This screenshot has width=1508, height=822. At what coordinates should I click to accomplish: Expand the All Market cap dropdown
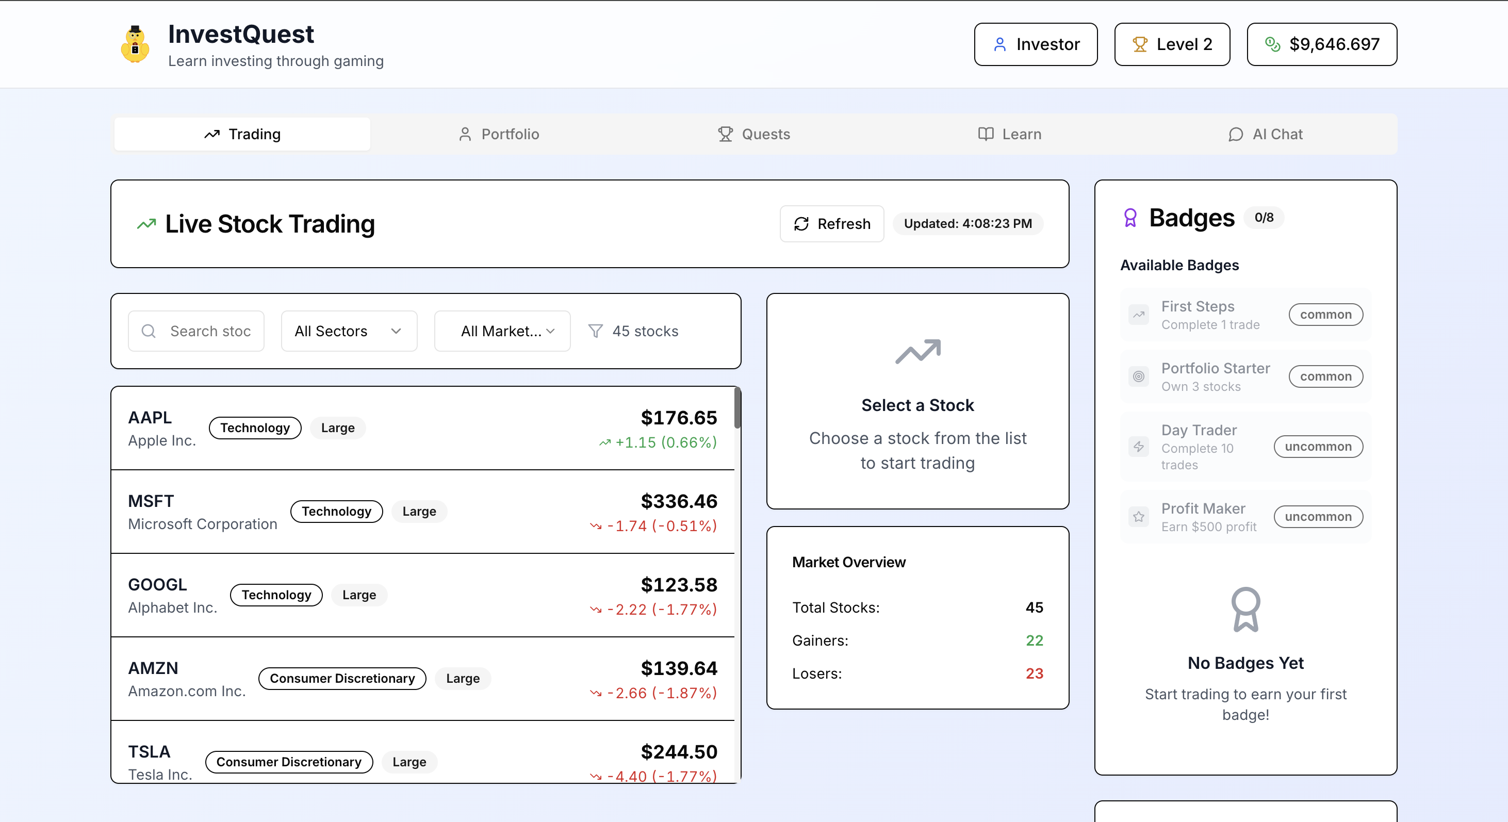[502, 331]
